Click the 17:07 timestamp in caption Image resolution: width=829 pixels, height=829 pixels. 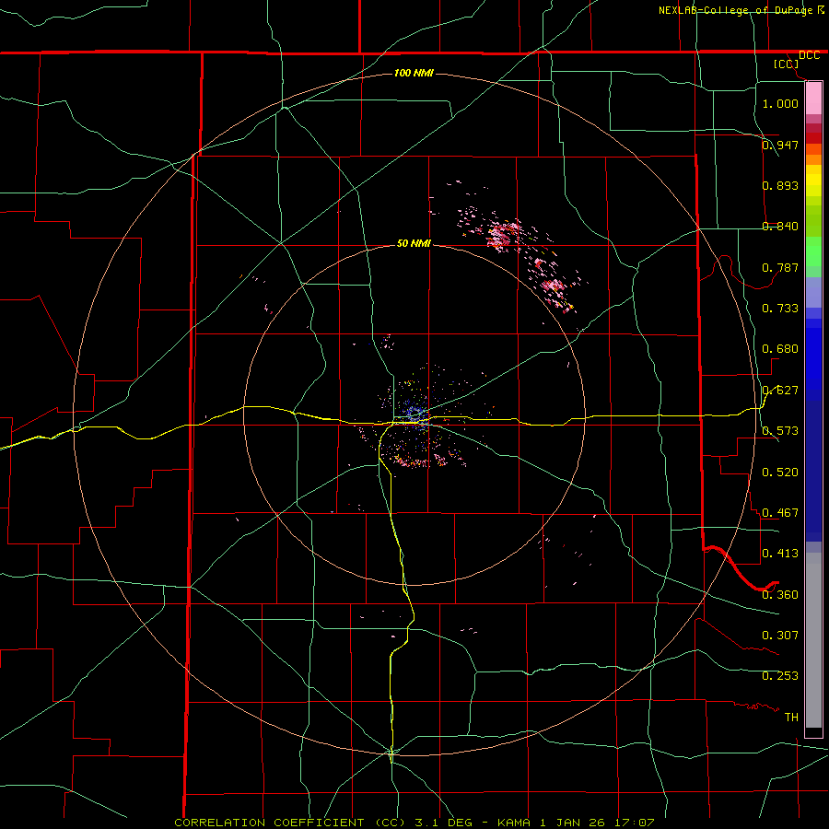tap(635, 823)
